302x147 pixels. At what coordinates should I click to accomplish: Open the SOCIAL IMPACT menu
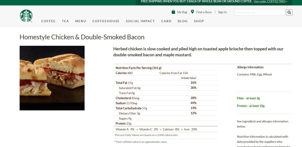pyautogui.click(x=140, y=21)
